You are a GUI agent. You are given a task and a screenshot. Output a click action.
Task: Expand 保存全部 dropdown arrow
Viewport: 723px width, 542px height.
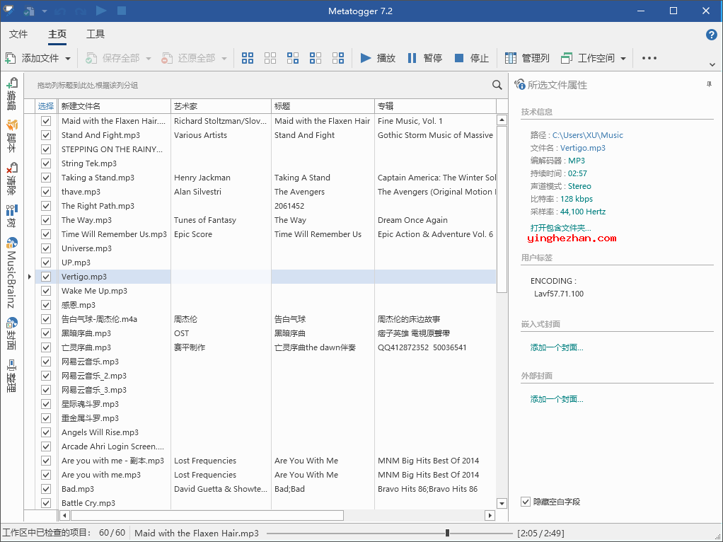pyautogui.click(x=148, y=59)
